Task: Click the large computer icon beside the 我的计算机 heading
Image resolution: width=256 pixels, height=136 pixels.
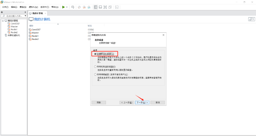Action: coord(31,19)
